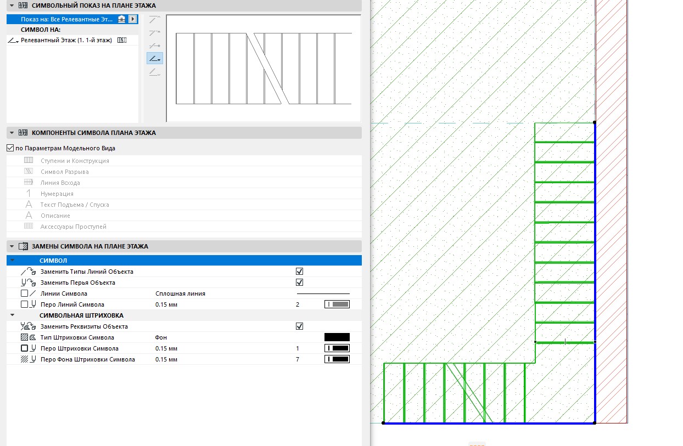Image resolution: width=683 pixels, height=446 pixels.
Task: Click the Текст Подъема / Спуска row text
Action: click(75, 205)
